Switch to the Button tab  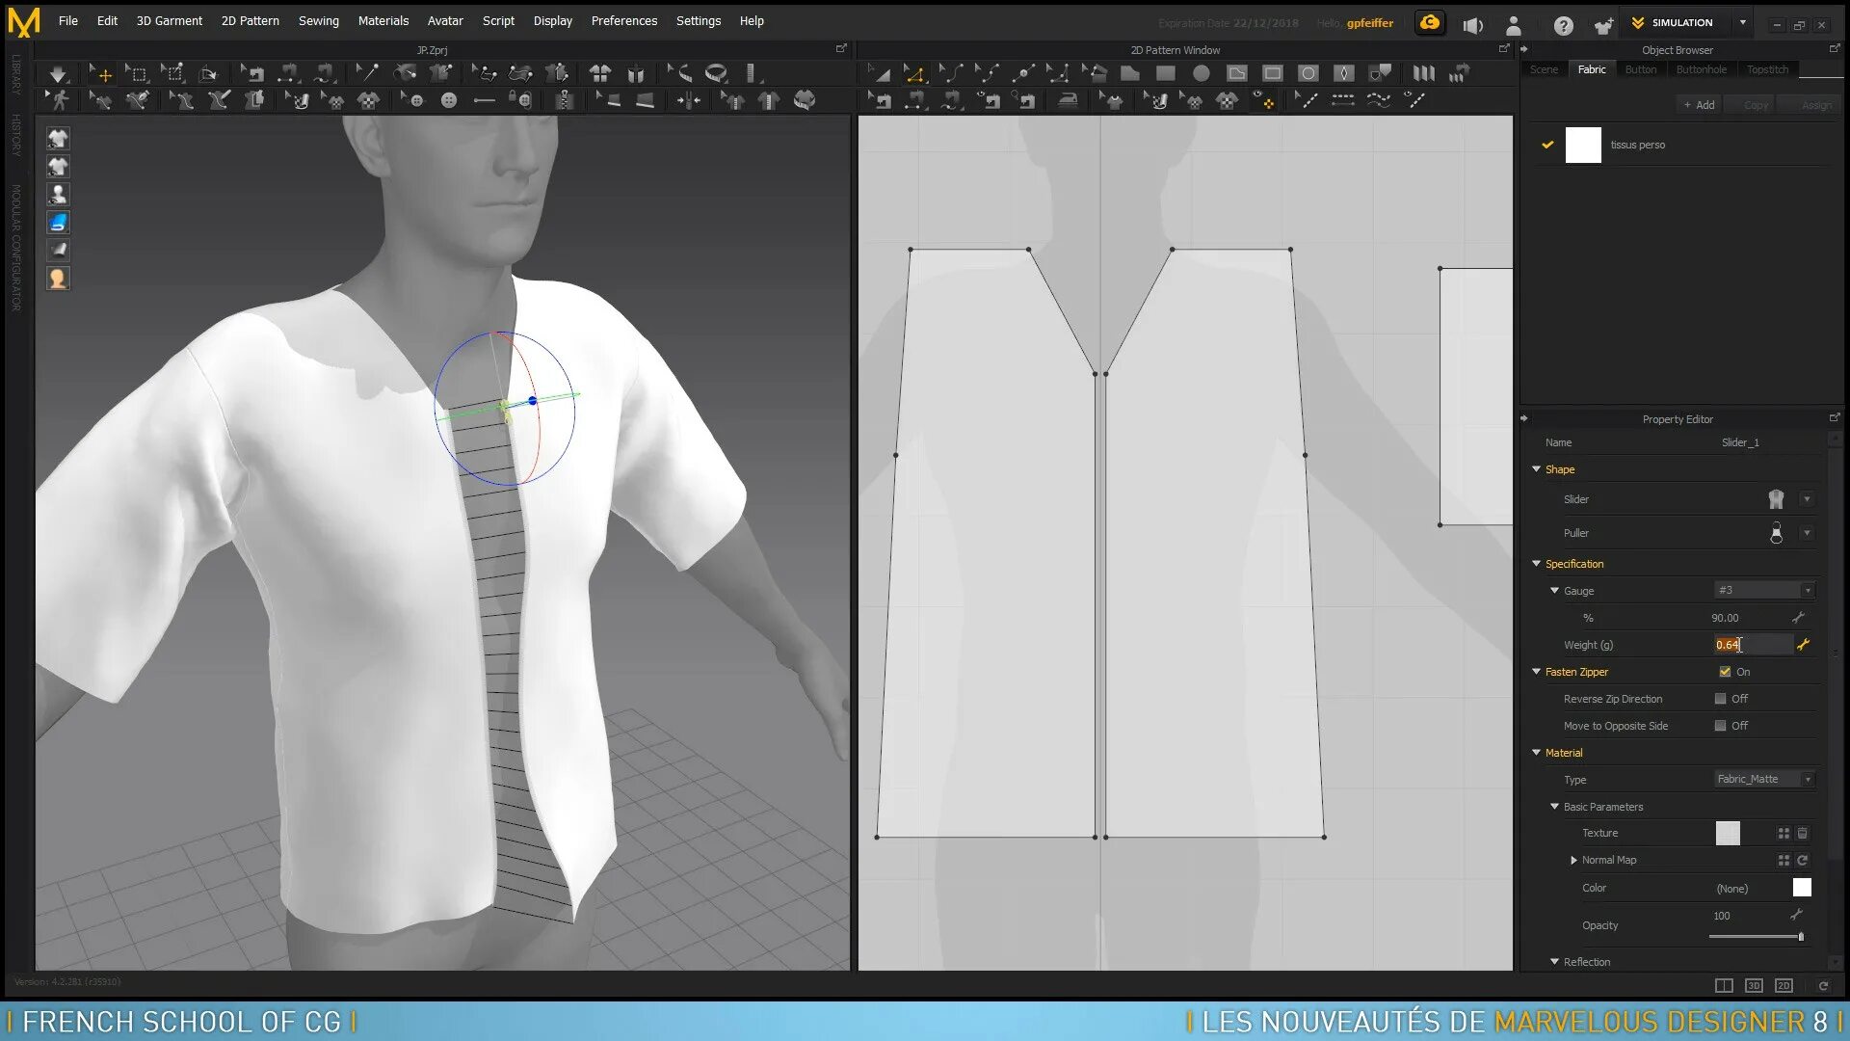1640,69
